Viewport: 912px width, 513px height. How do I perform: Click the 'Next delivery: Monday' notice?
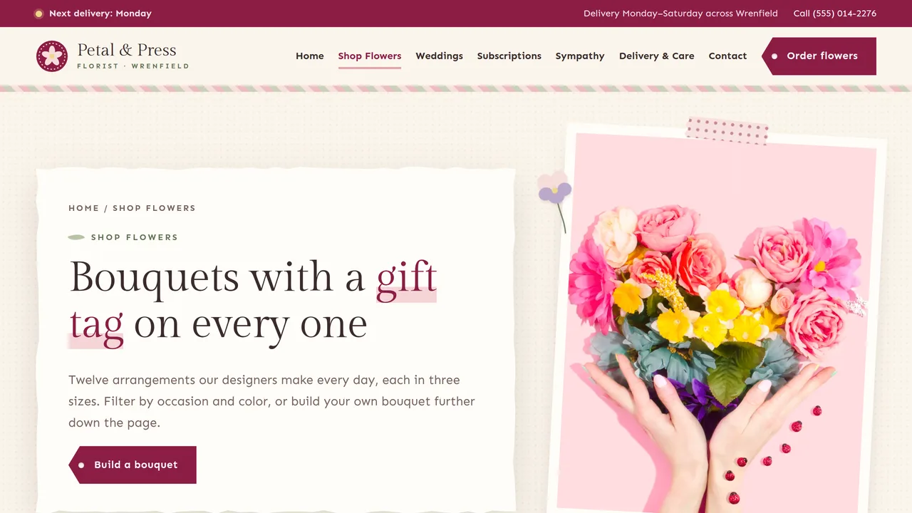click(93, 14)
